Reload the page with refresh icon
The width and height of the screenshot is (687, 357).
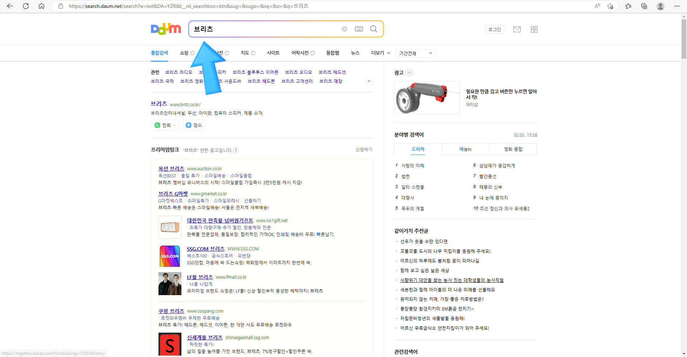(26, 6)
